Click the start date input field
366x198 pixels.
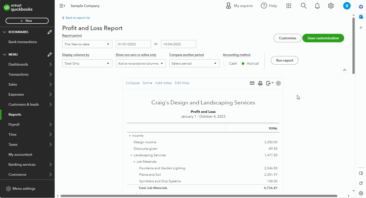point(133,44)
